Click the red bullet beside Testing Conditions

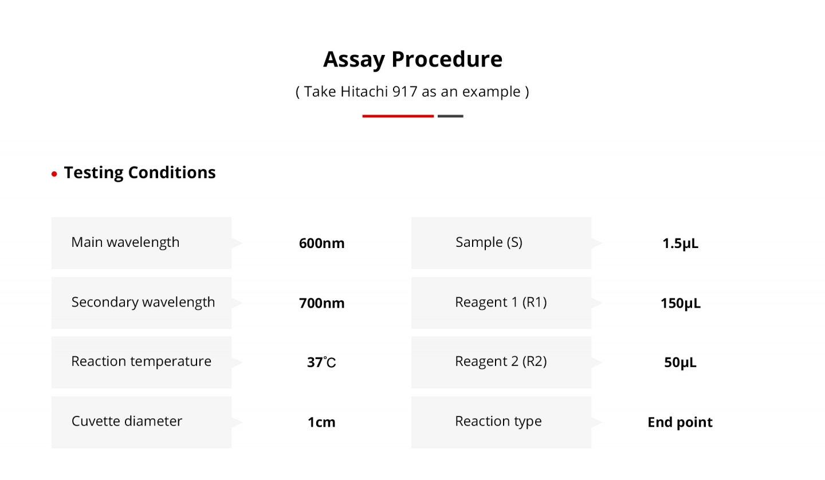point(54,174)
